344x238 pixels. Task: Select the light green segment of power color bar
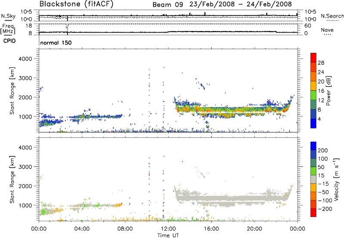(x=313, y=95)
